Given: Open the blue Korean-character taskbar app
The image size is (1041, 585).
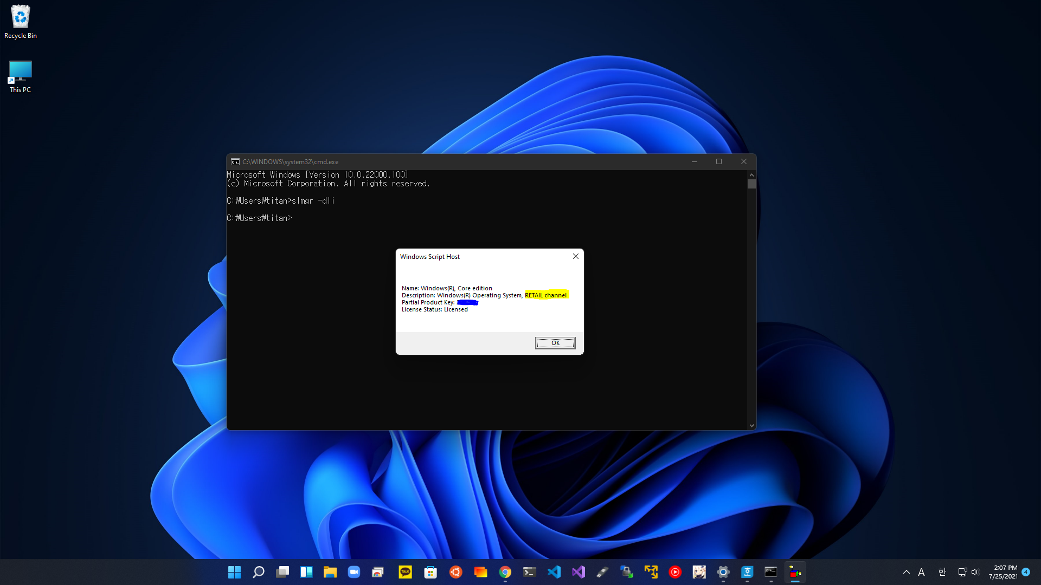Looking at the screenshot, I should (747, 572).
